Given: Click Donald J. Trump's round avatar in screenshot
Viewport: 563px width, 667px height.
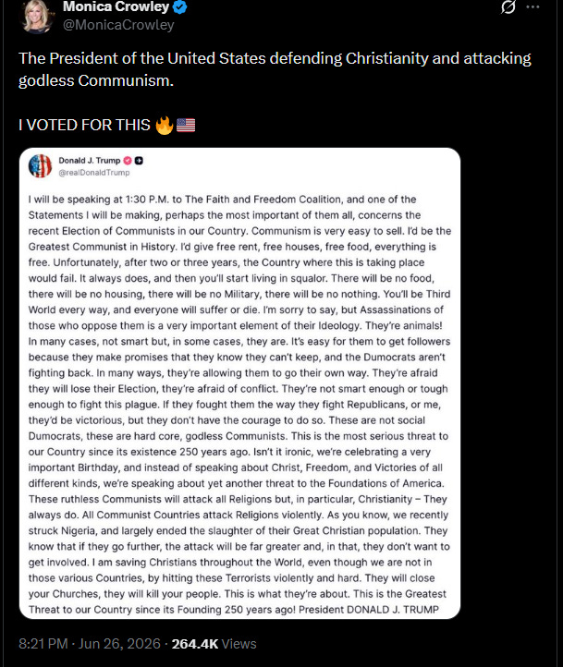Looking at the screenshot, I should tap(40, 166).
